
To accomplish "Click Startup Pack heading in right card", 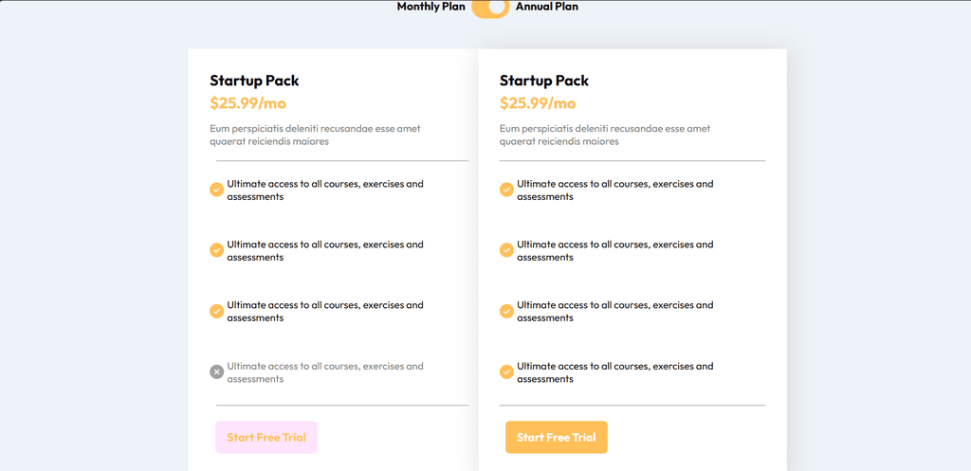I will 544,81.
